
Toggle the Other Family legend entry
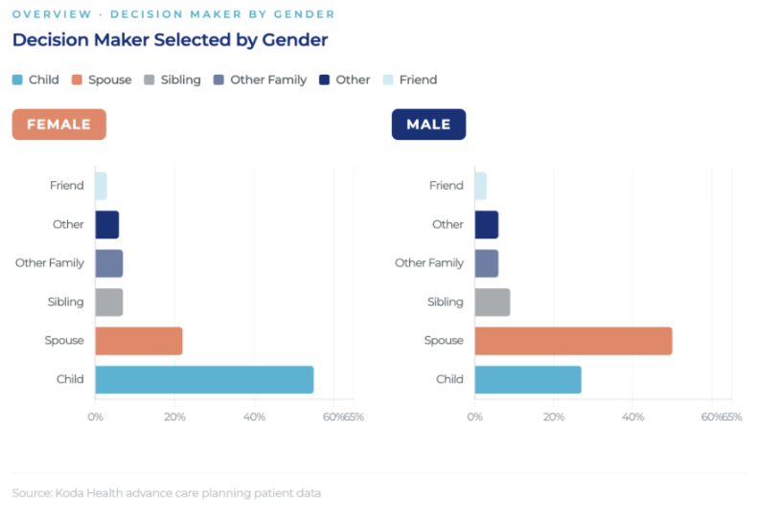click(261, 79)
